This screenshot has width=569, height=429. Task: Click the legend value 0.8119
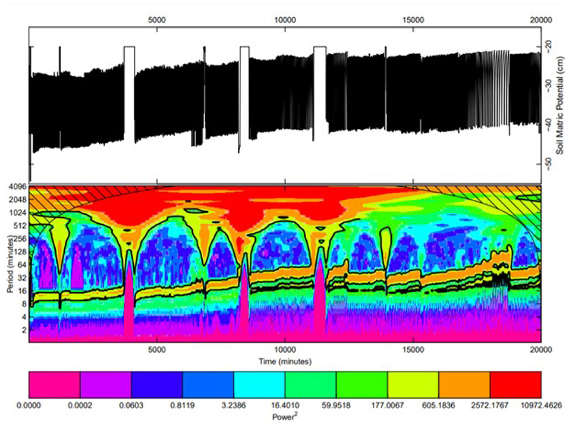[183, 405]
